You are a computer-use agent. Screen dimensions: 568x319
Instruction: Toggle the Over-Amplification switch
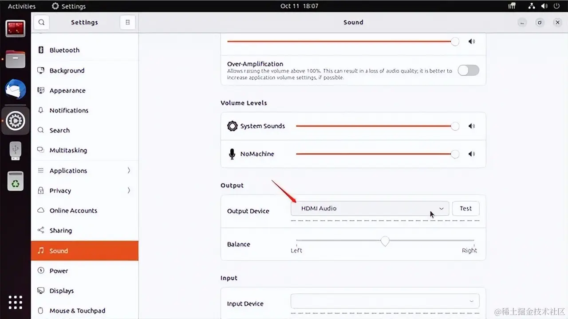pyautogui.click(x=469, y=70)
